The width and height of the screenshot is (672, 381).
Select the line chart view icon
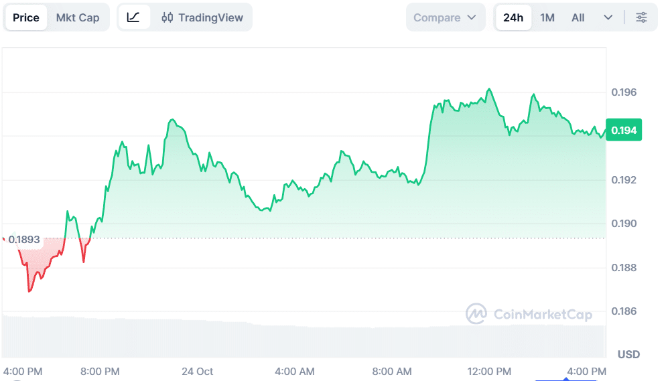tap(133, 17)
